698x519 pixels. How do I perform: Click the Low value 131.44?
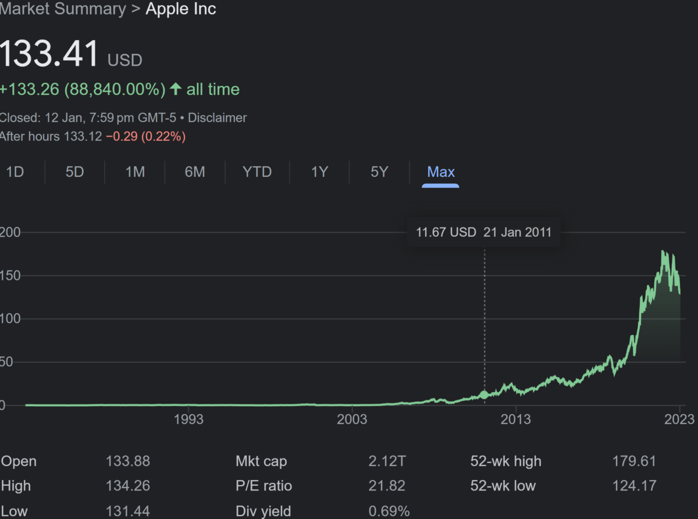128,511
